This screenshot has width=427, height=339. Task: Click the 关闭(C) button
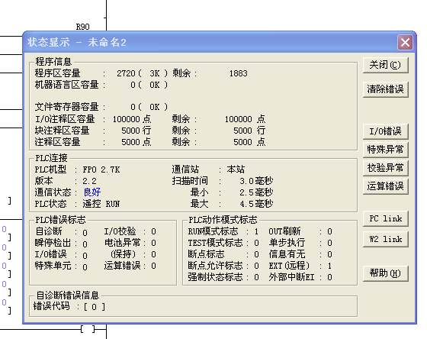[385, 65]
